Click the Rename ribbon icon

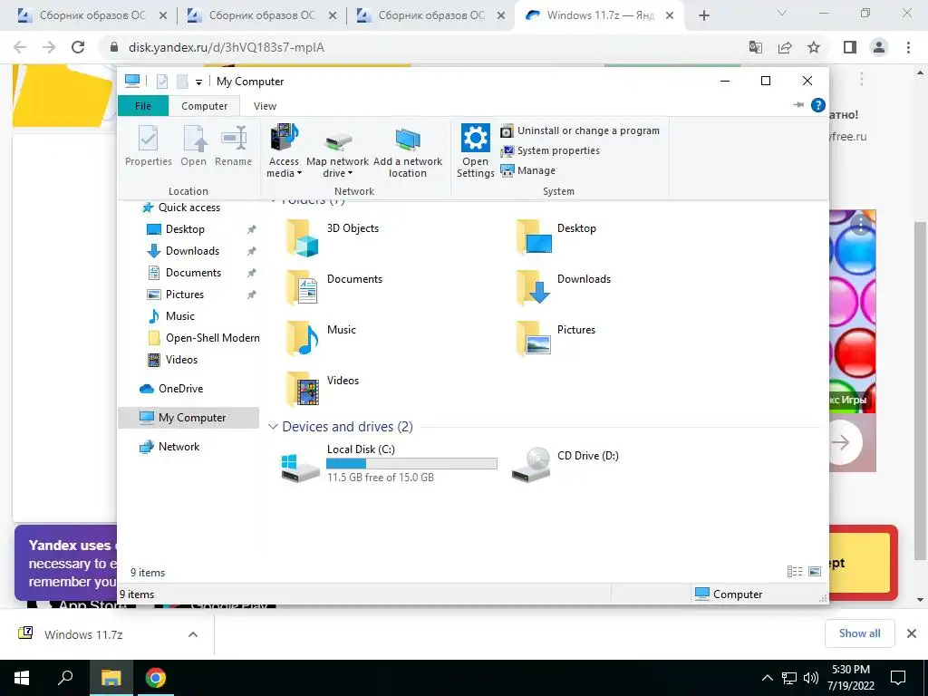pos(233,146)
